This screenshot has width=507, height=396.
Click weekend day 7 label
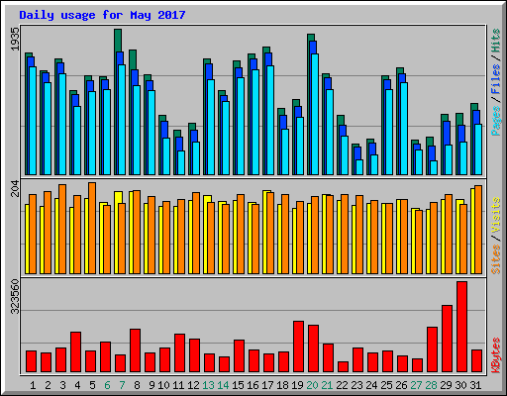pyautogui.click(x=122, y=385)
